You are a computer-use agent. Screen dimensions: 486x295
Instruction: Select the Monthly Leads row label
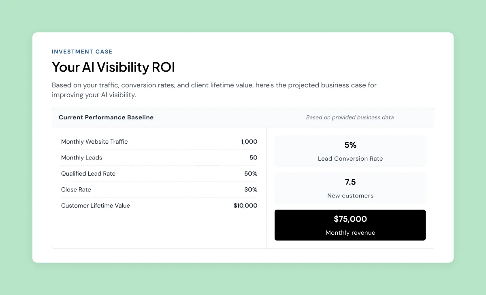click(x=81, y=157)
